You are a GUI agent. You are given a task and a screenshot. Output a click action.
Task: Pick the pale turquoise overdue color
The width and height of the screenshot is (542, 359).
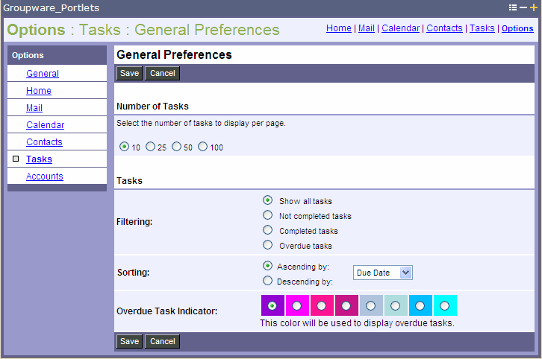tap(395, 305)
